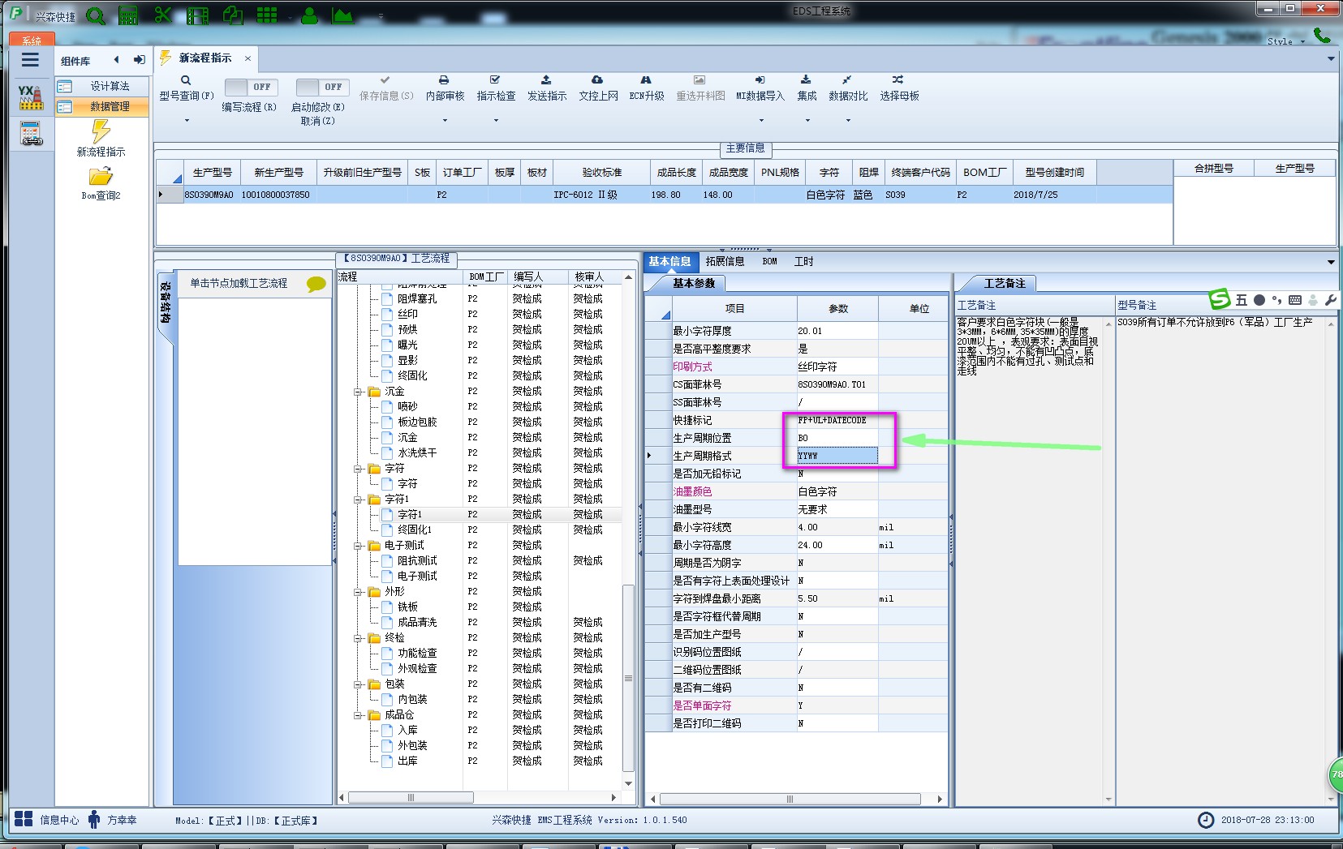The width and height of the screenshot is (1343, 849).
Task: Collapse the 电子测试 folder node
Action: 358,546
